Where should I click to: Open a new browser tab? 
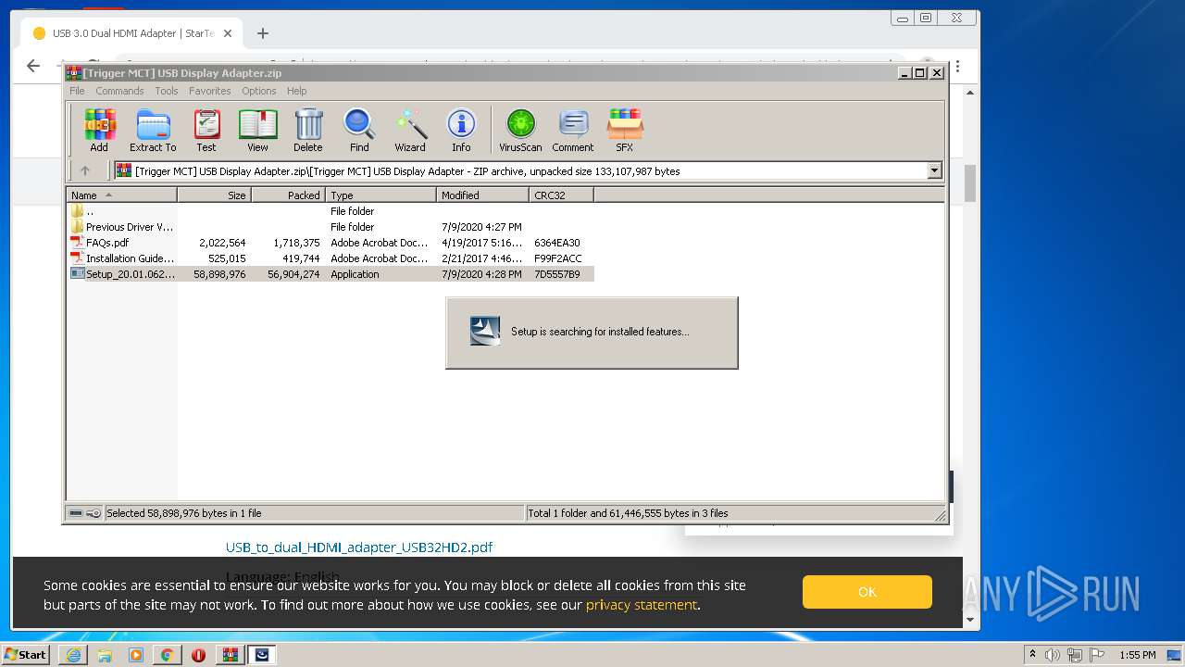(x=263, y=33)
